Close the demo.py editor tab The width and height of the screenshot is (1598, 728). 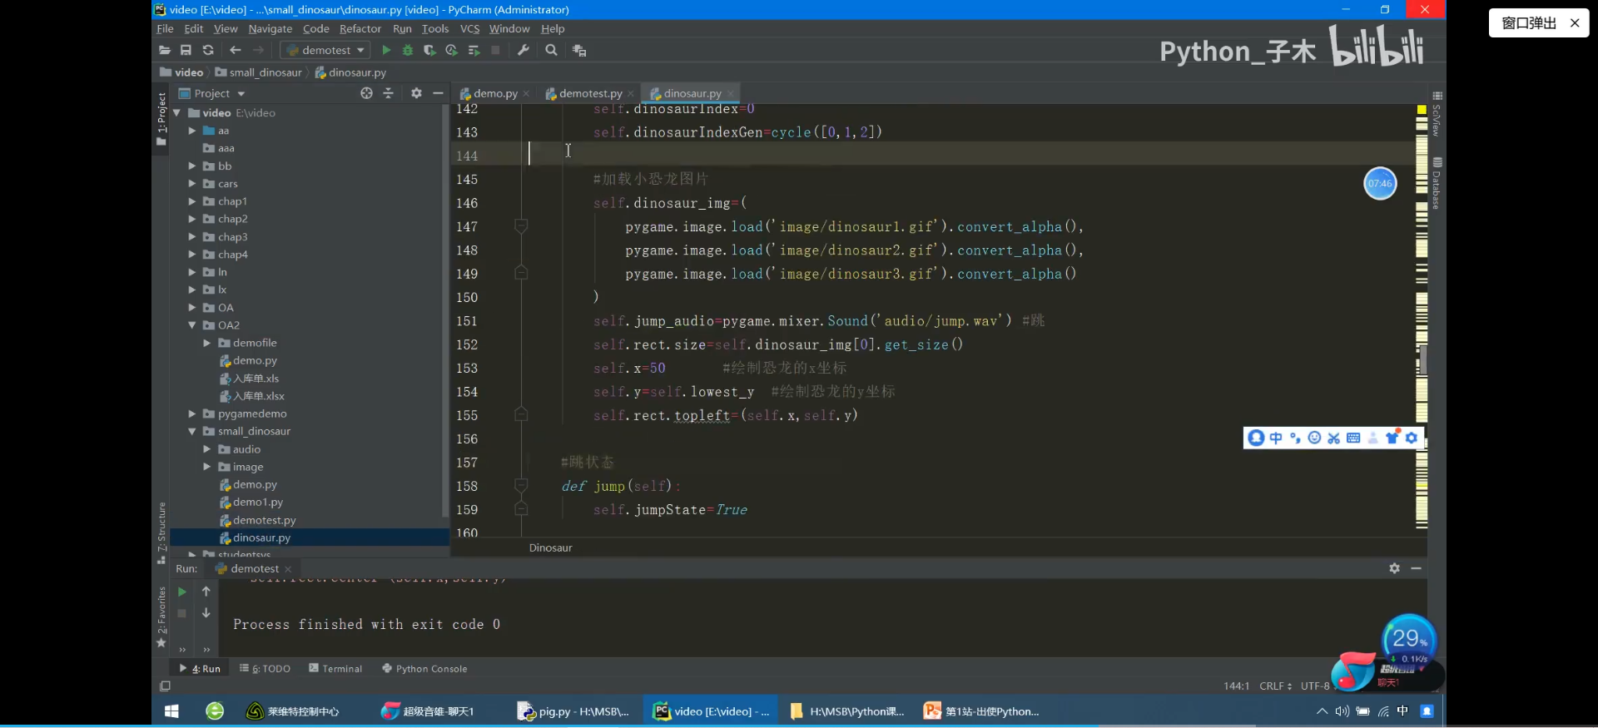coord(526,93)
